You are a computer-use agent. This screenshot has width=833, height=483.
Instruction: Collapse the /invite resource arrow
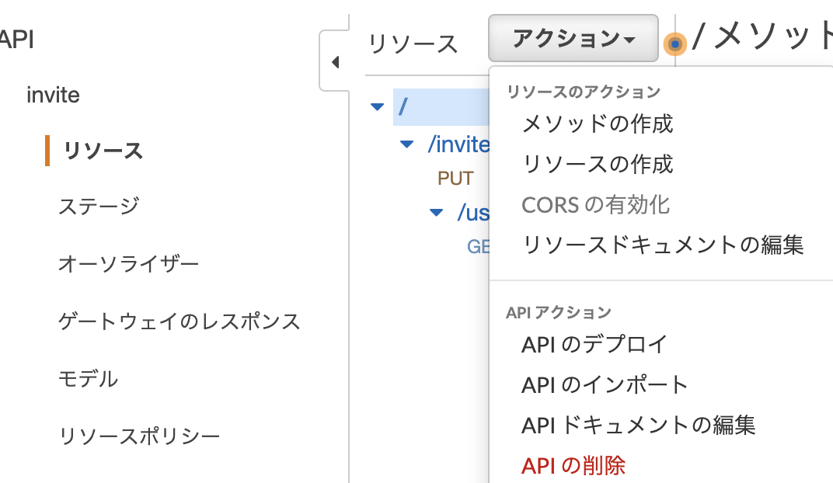[406, 144]
